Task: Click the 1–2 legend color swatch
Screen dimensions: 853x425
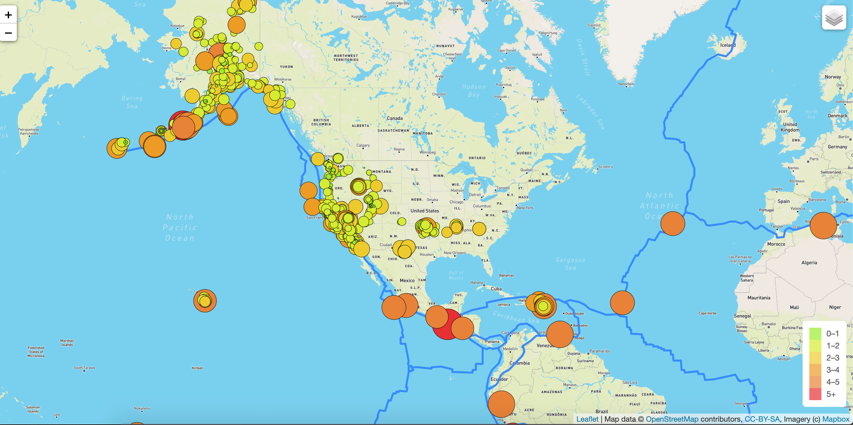Action: tap(815, 345)
